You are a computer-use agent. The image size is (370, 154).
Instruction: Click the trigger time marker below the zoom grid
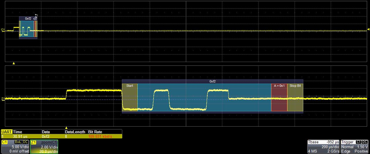[66, 127]
